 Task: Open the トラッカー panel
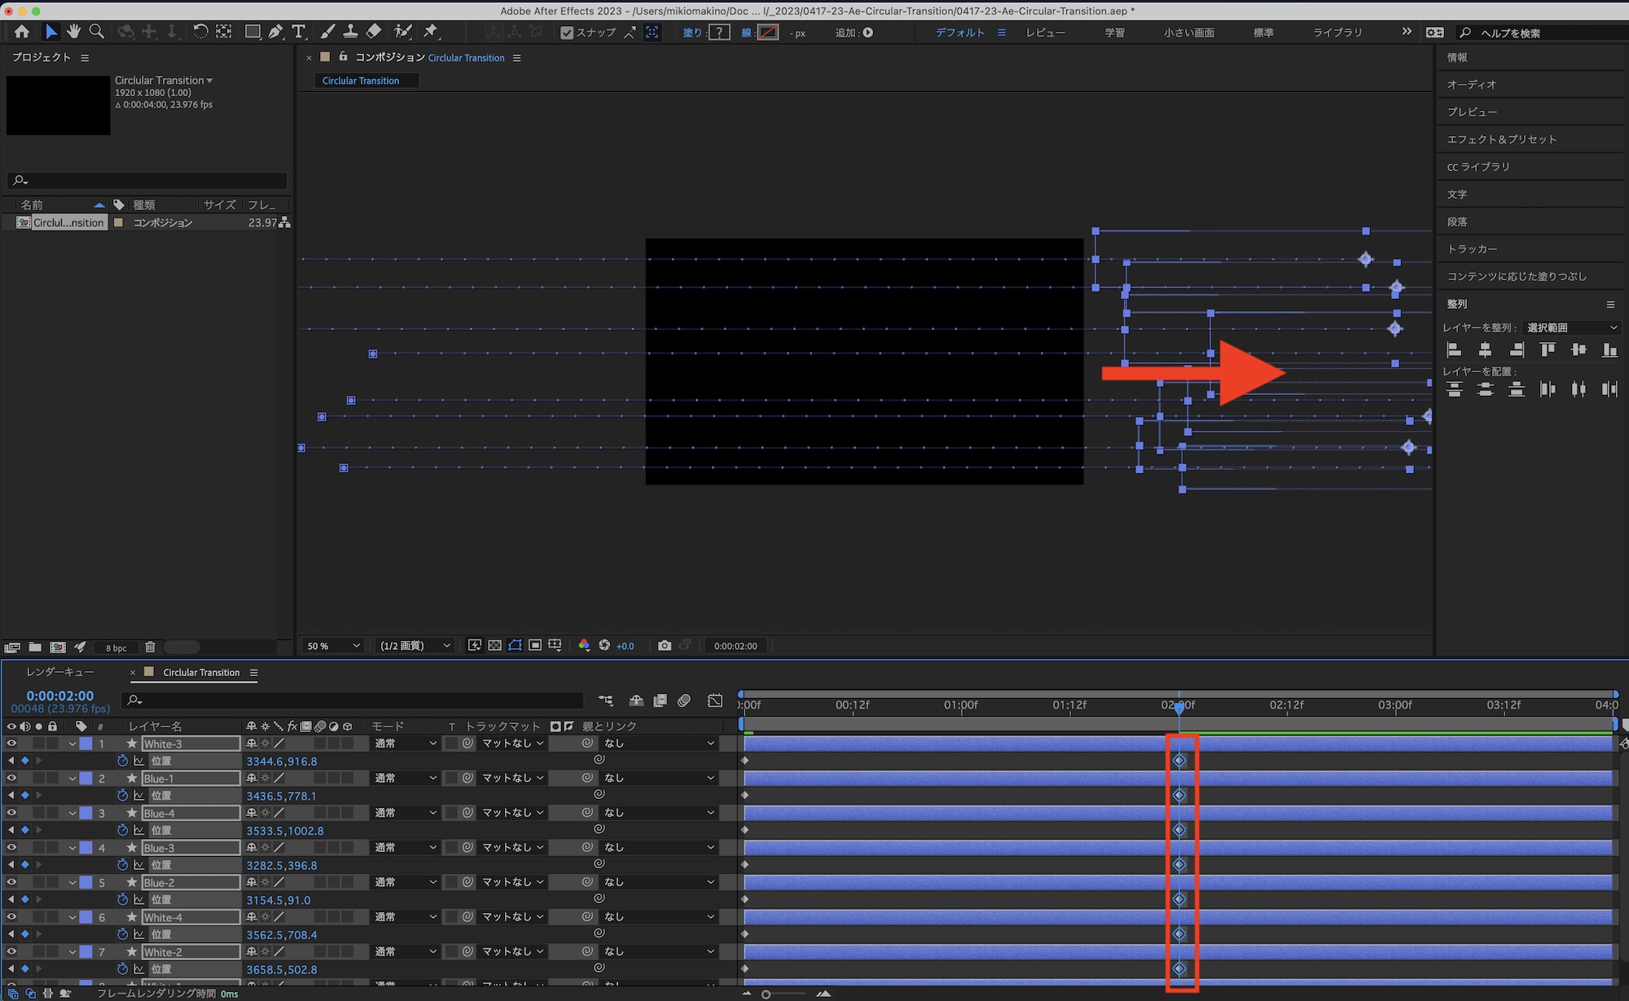tap(1472, 248)
